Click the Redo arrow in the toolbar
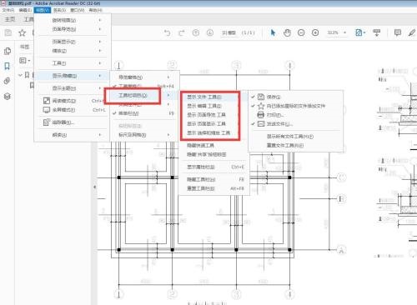The image size is (417, 305). [181, 32]
